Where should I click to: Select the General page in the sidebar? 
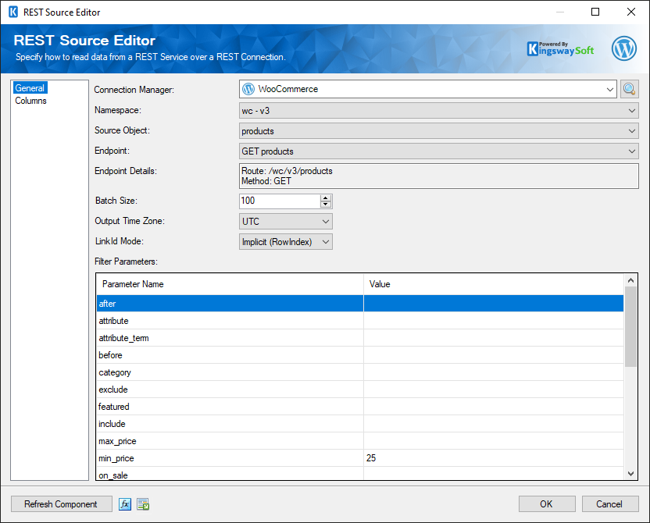click(30, 87)
